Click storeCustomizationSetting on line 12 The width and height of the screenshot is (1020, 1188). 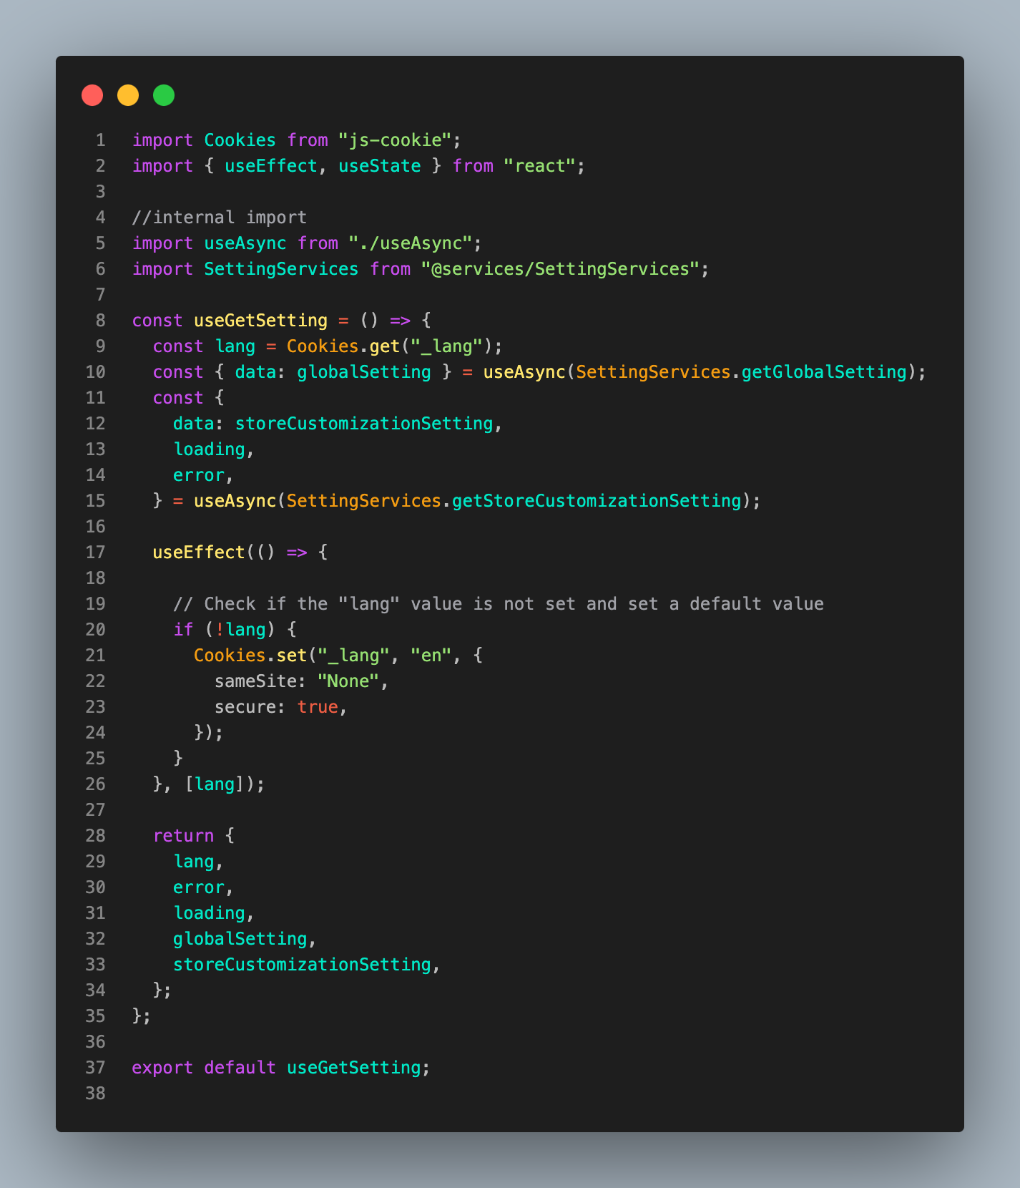click(364, 424)
